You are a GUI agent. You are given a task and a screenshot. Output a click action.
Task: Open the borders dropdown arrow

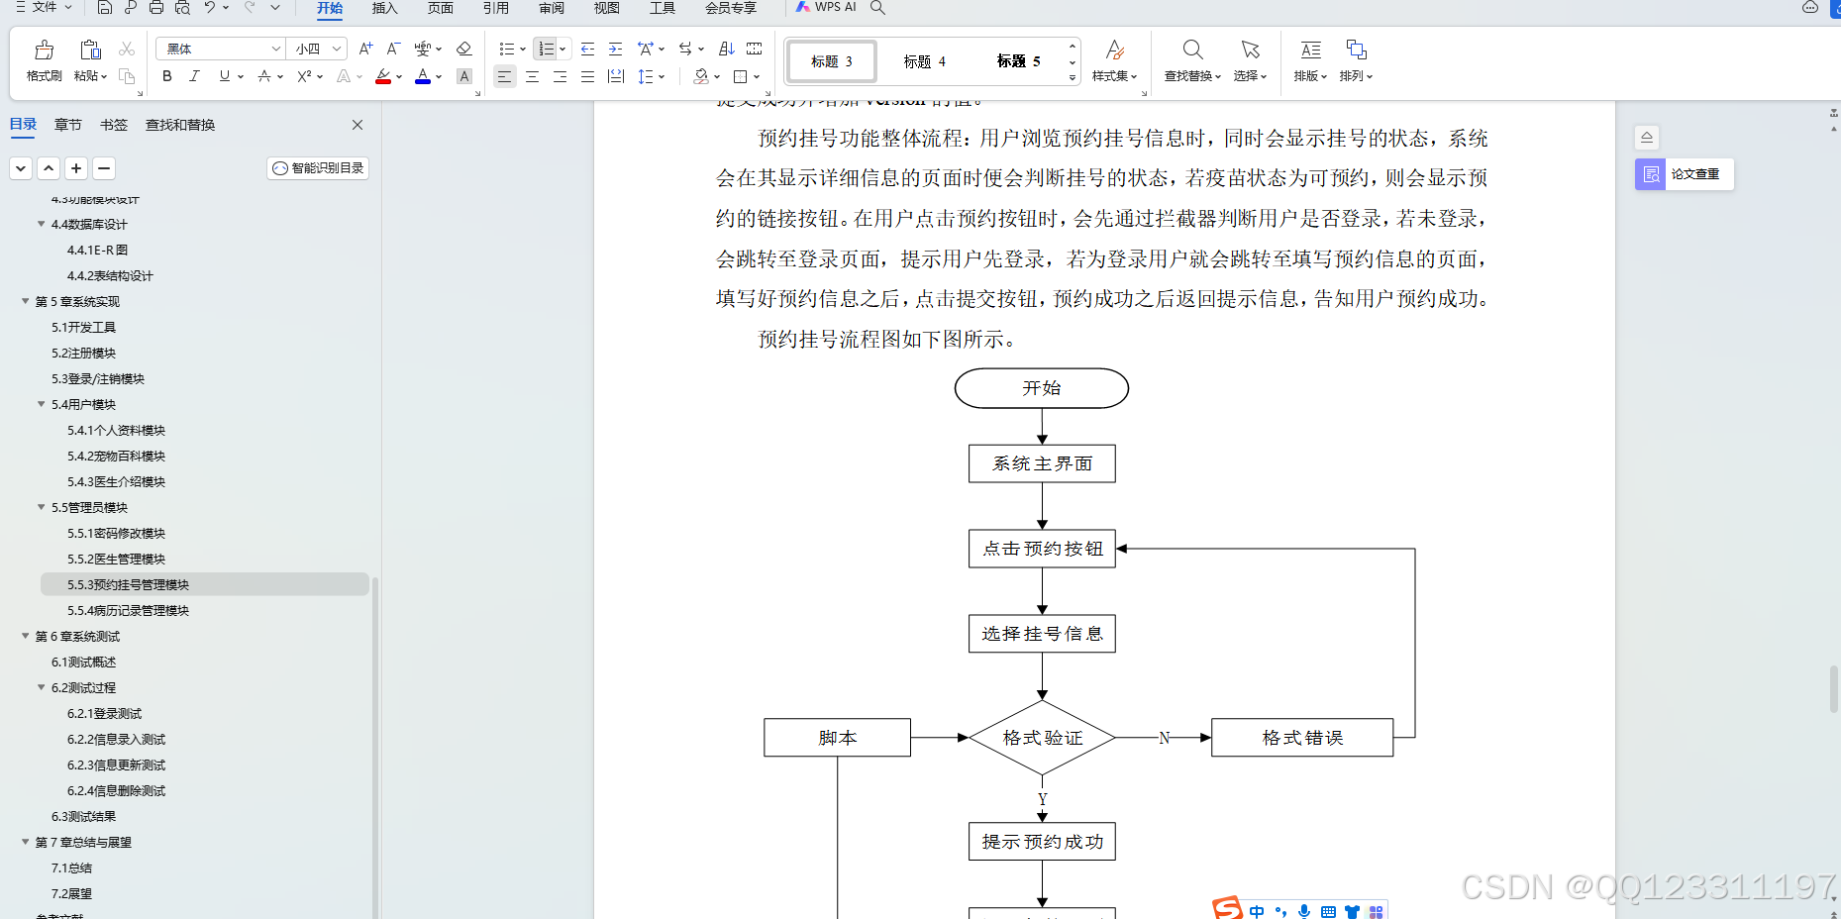pyautogui.click(x=757, y=76)
